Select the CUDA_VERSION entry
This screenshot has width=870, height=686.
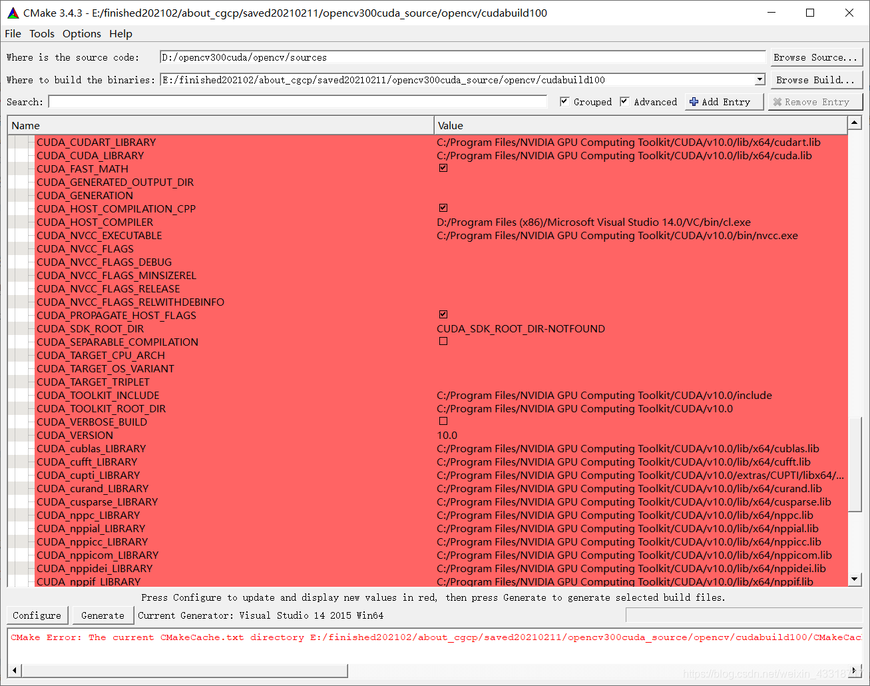[75, 435]
